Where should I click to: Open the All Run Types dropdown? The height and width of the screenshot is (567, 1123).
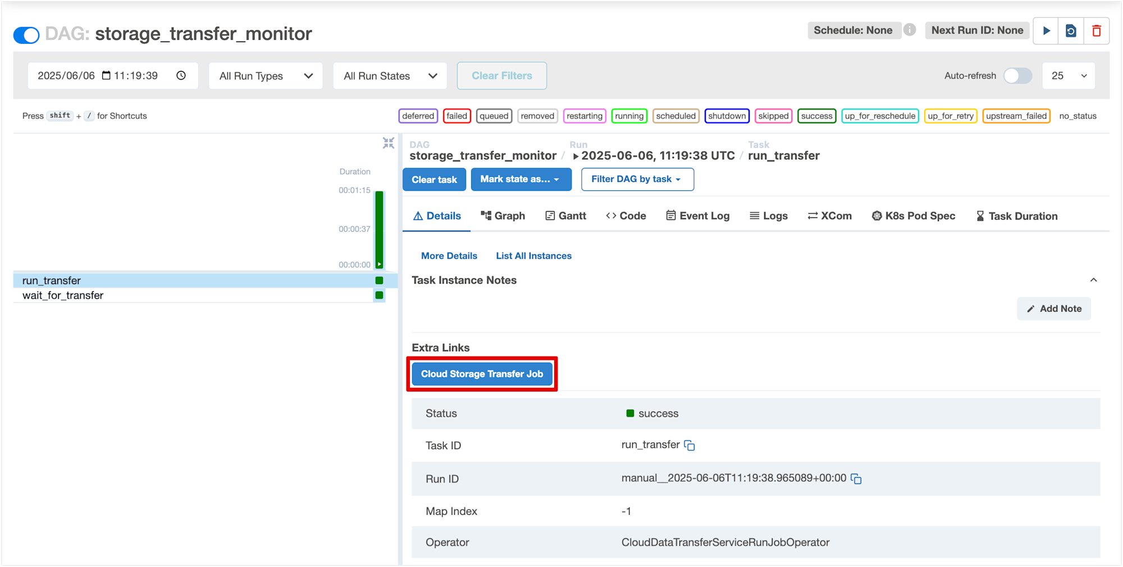pos(266,76)
